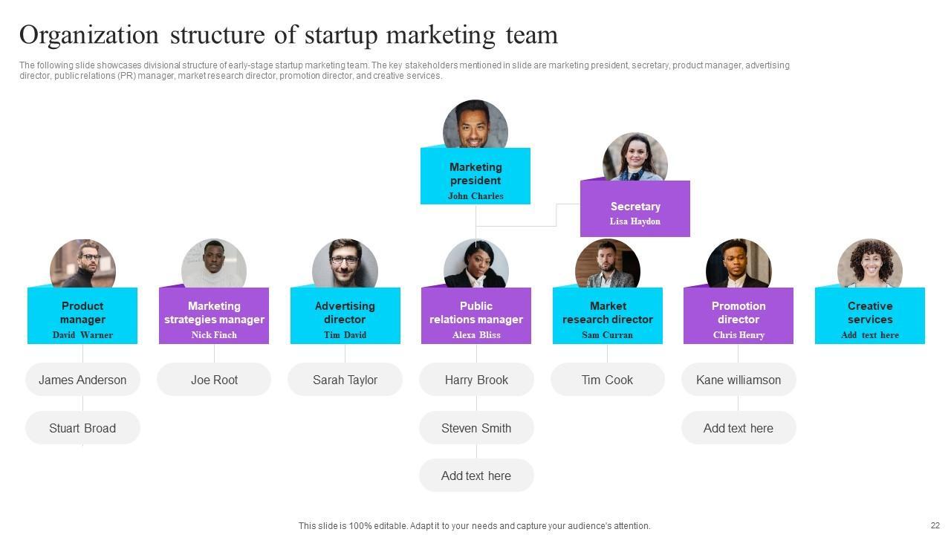Image resolution: width=951 pixels, height=535 pixels.
Task: Select the Sarah Taylor pill
Action: click(x=345, y=380)
